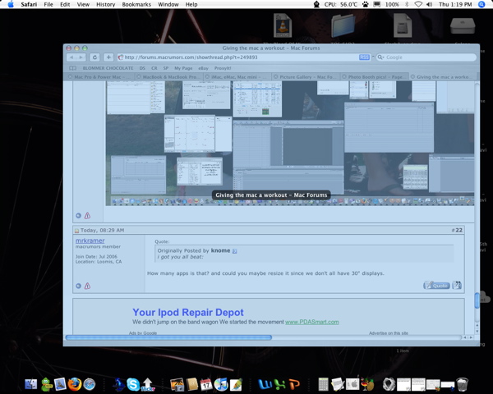Click the volume icon in menu bar

(429, 4)
